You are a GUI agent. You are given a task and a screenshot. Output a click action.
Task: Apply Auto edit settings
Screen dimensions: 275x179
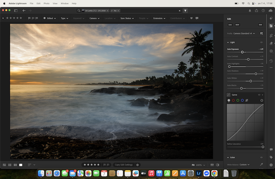click(230, 25)
